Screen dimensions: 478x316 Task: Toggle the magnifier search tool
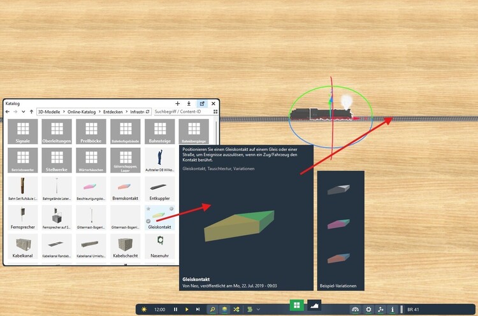click(212, 309)
